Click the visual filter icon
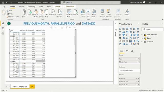The image size is (164, 92). [x=67, y=28]
